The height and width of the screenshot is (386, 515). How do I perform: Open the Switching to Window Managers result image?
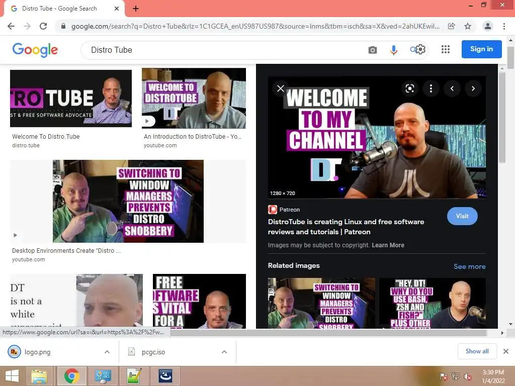(128, 201)
